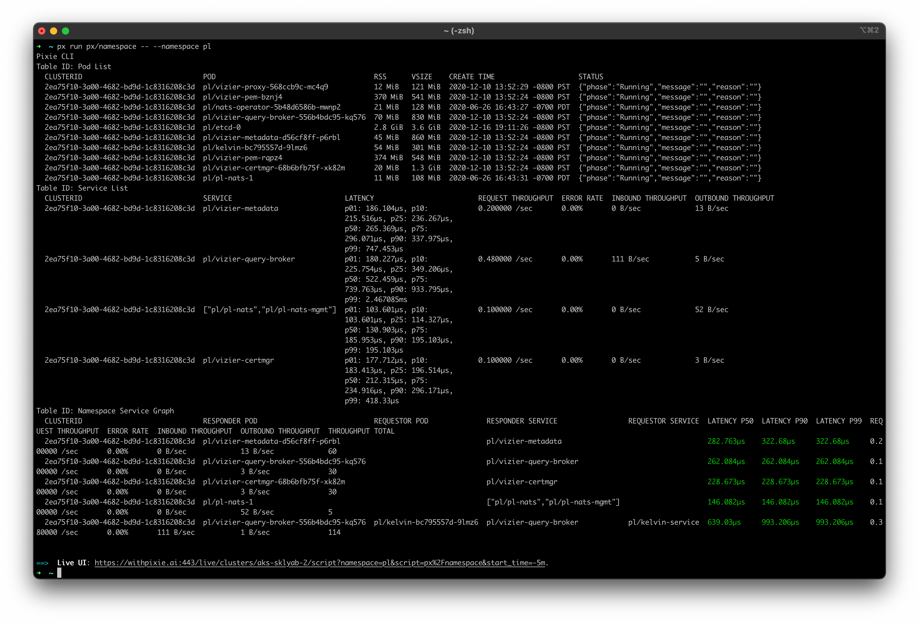Click the cursor block at the prompt

tap(59, 573)
